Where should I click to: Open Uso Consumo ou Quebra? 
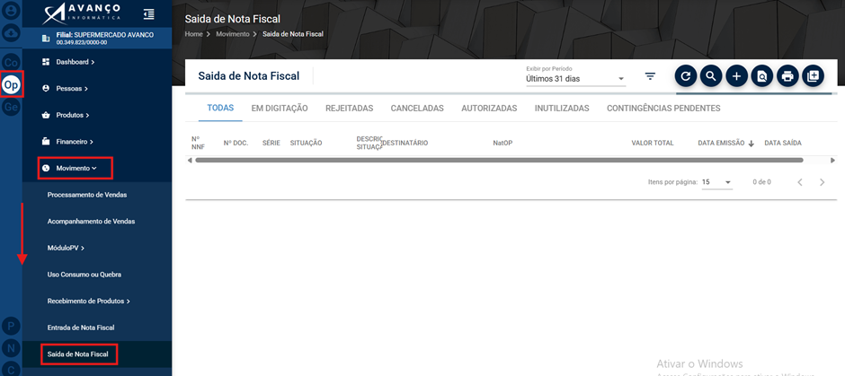(84, 275)
